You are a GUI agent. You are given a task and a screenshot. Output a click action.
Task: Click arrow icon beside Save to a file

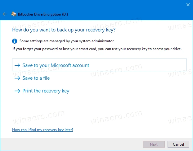click(x=17, y=78)
